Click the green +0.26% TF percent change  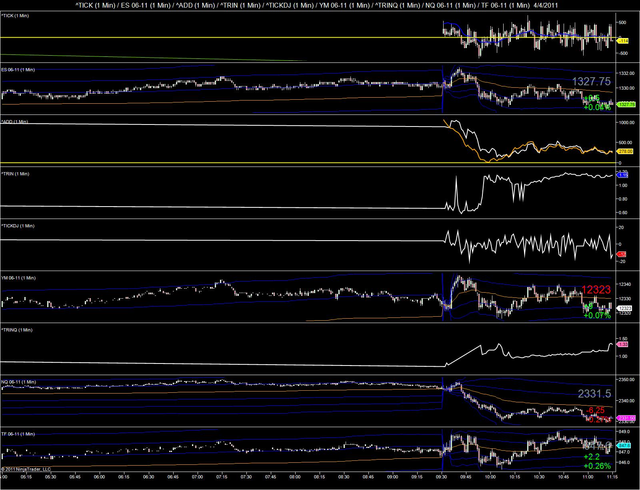597,466
